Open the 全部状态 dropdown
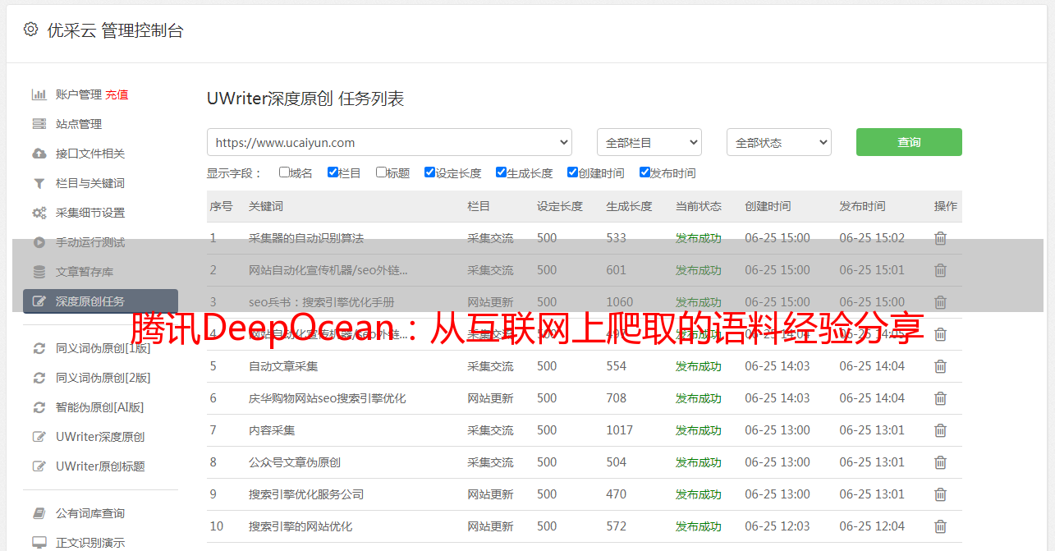The width and height of the screenshot is (1055, 551). click(x=779, y=142)
